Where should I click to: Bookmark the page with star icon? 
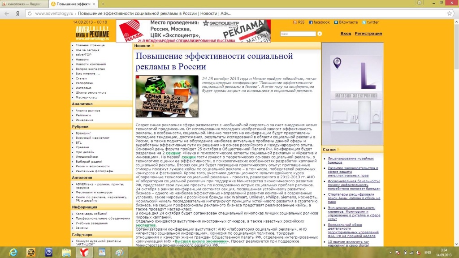(x=450, y=13)
